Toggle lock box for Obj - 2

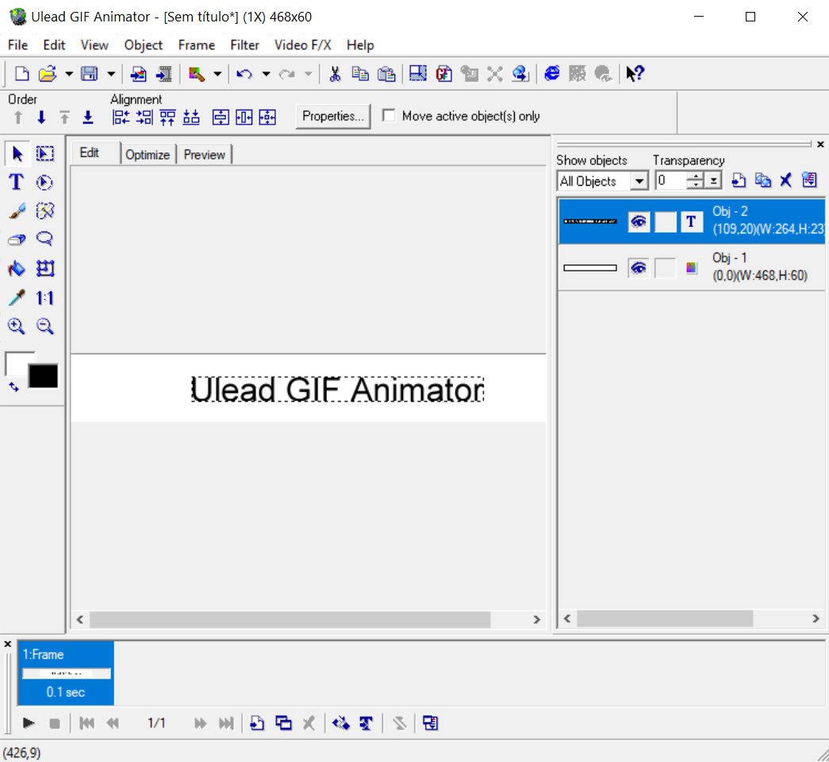[665, 221]
